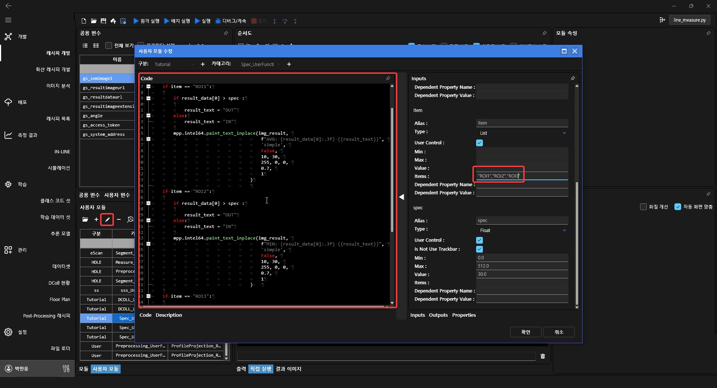Switch to the Outputs tab
This screenshot has width=717, height=388.
point(438,315)
